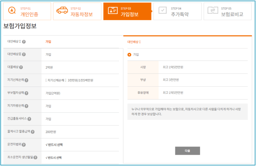This screenshot has width=256, height=166.
Task: Select the 가입 radio button for 대인배상 I
Action: [x=129, y=55]
